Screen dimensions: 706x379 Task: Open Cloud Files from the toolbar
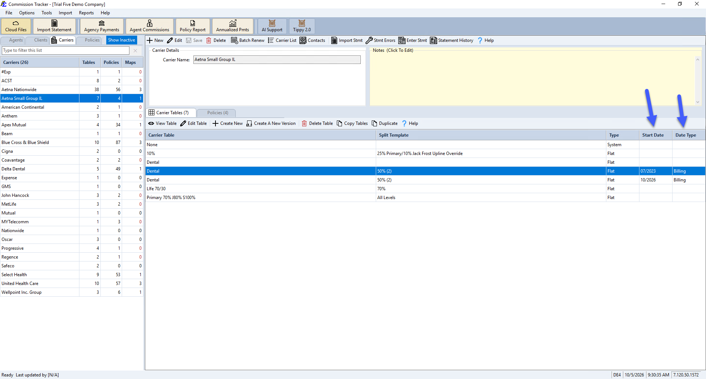(x=16, y=26)
